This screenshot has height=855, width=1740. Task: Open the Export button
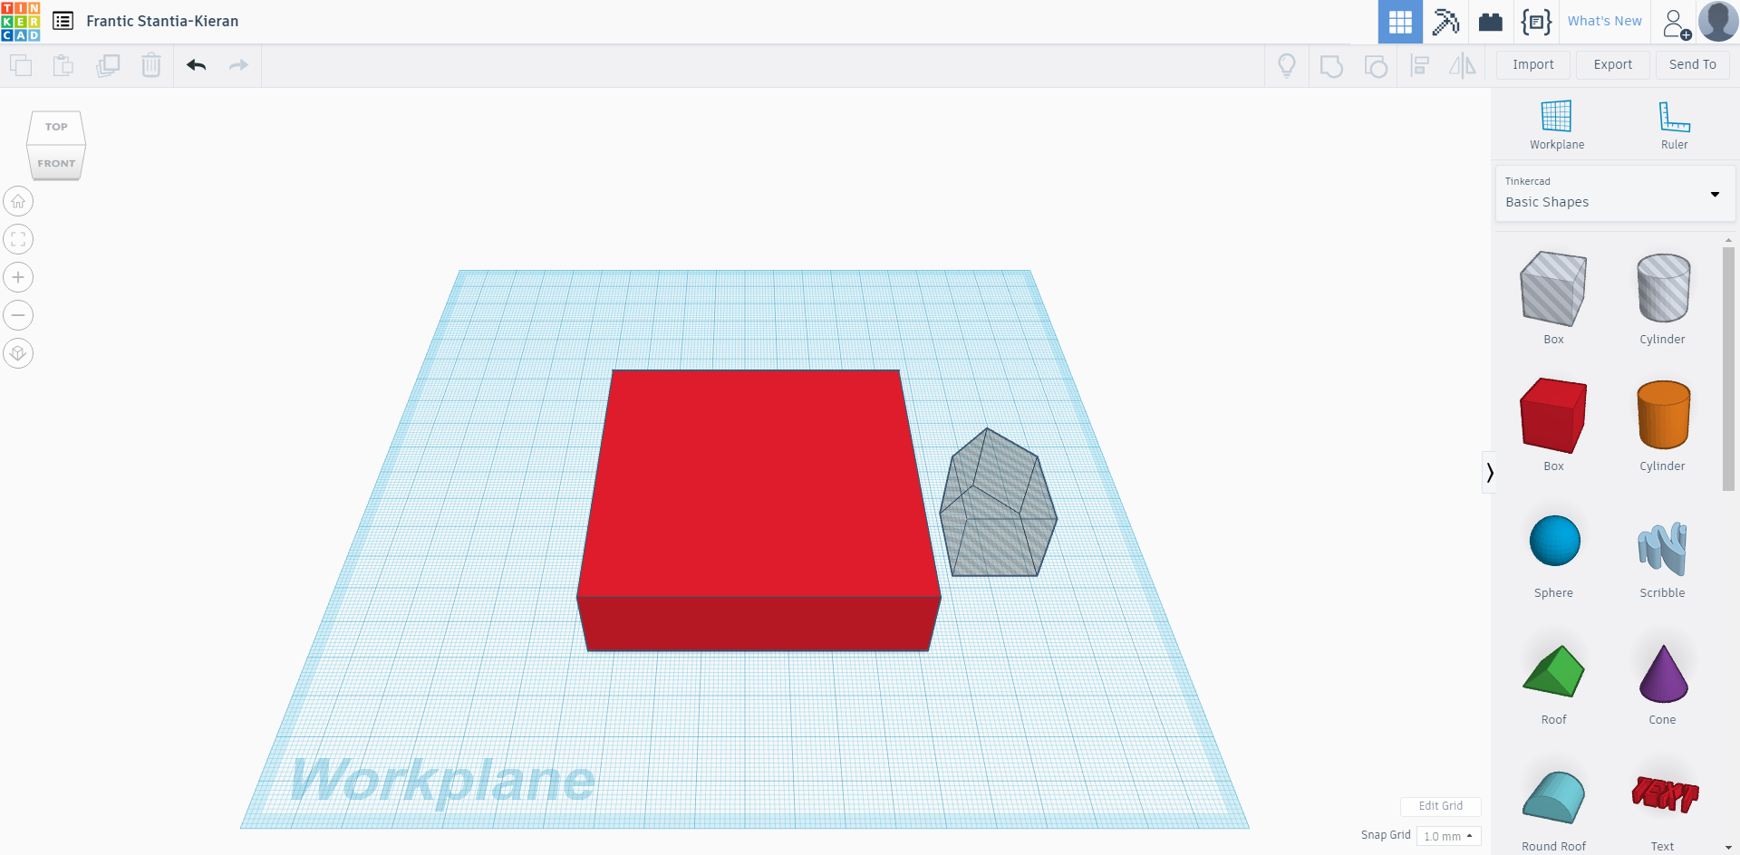pyautogui.click(x=1613, y=64)
